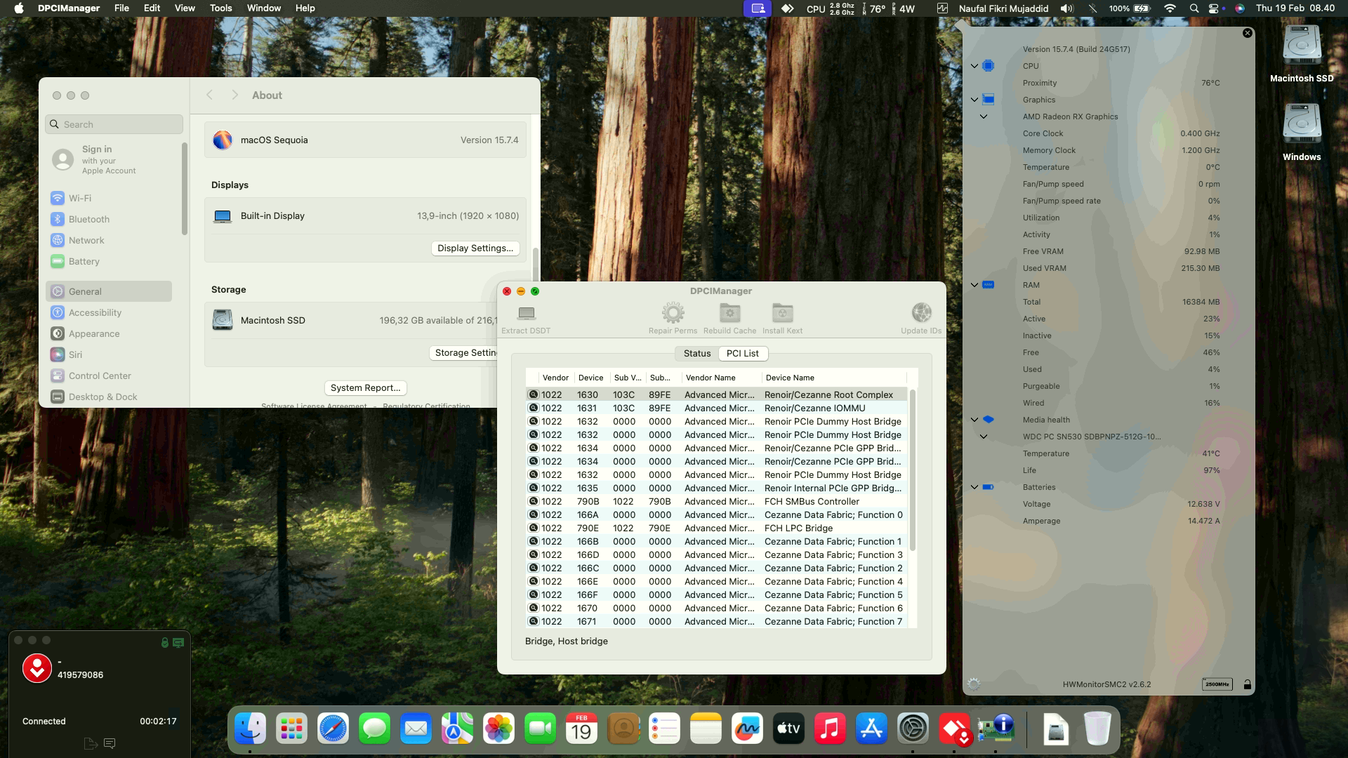Collapse the RAM section in HWMonitor
The width and height of the screenshot is (1348, 758).
pos(974,285)
